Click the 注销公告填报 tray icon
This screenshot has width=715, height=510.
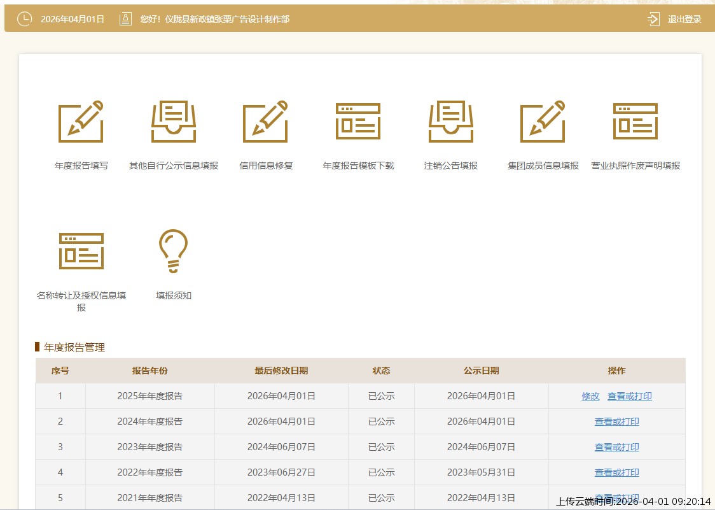450,122
